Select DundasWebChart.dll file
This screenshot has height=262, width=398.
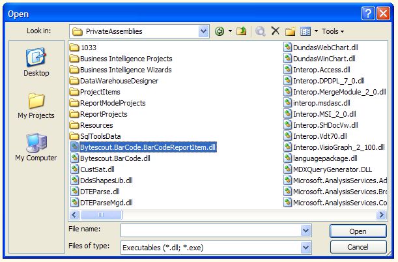(321, 48)
